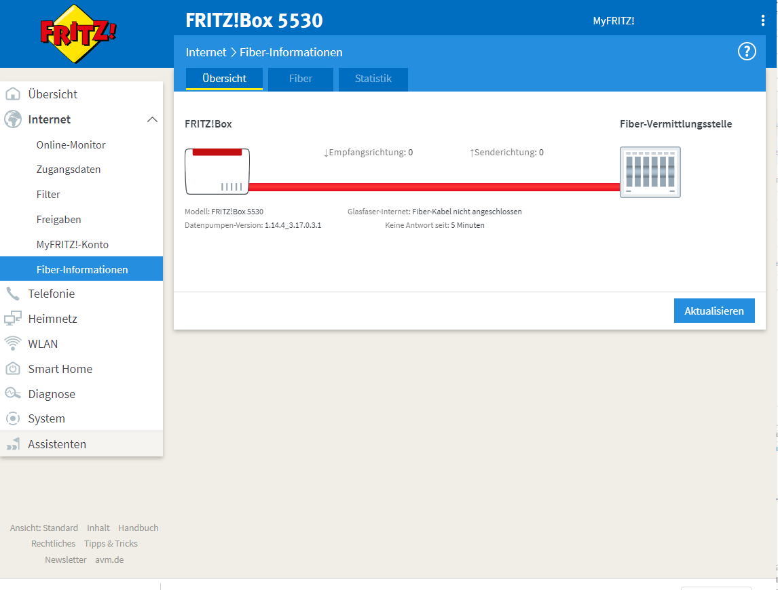This screenshot has height=590, width=778.
Task: Open the Handbuch footer link
Action: click(x=138, y=528)
